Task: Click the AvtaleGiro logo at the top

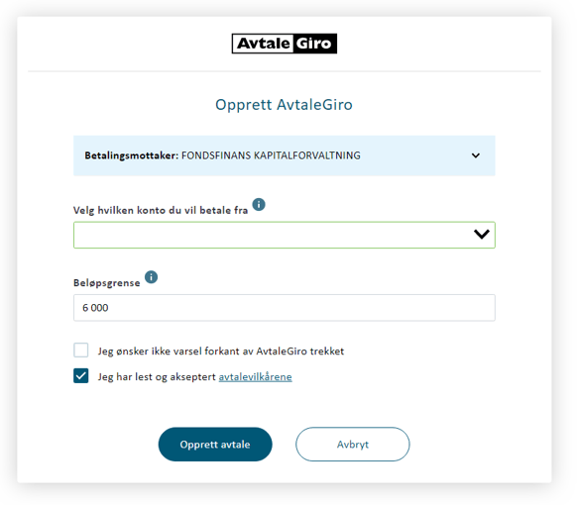Action: (x=284, y=44)
